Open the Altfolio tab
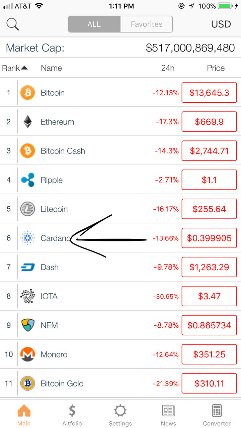Screen dimensions: 241x428 (72, 415)
